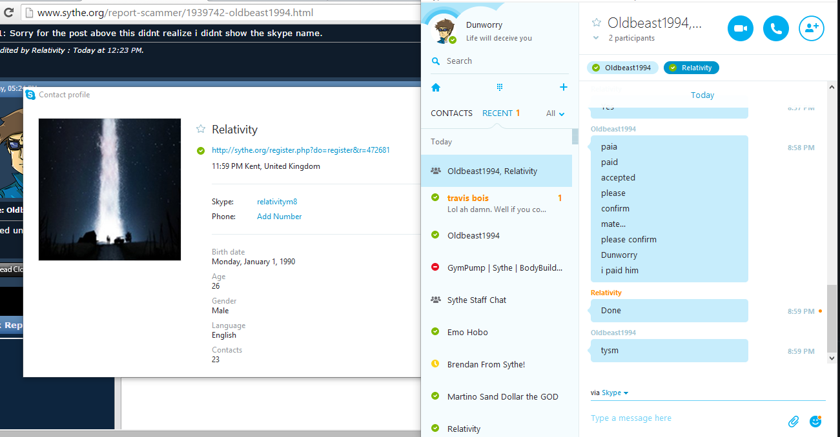Switch to the RECENT tab
This screenshot has height=437, width=840.
coord(497,113)
